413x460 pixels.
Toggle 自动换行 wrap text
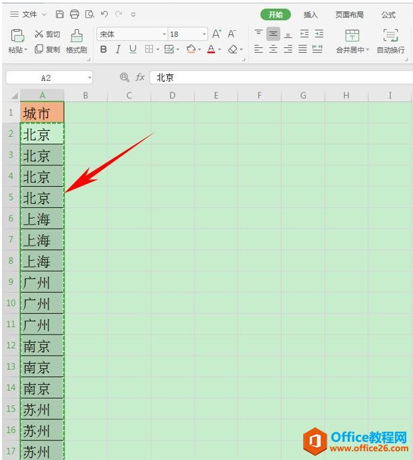coord(391,41)
